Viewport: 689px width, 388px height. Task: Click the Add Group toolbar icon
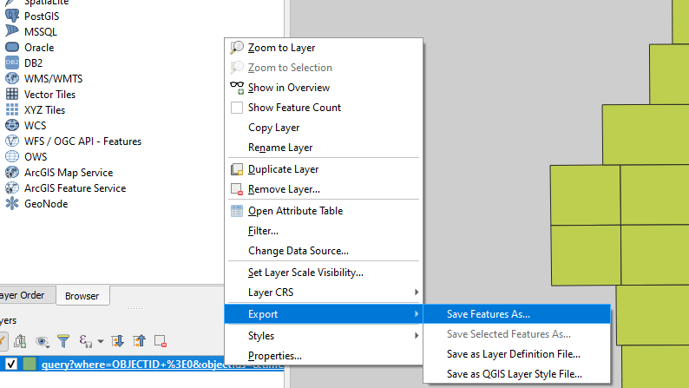pos(20,341)
